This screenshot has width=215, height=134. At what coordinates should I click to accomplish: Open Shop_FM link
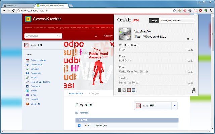[35, 104]
